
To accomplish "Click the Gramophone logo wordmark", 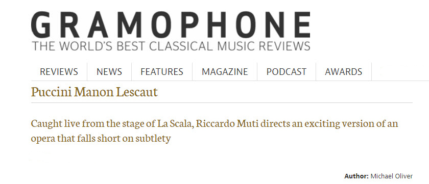I will tap(171, 25).
